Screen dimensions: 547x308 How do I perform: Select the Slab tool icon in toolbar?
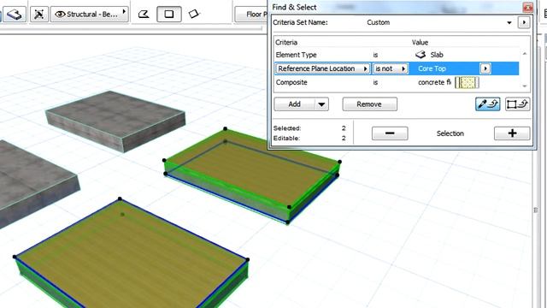point(14,15)
